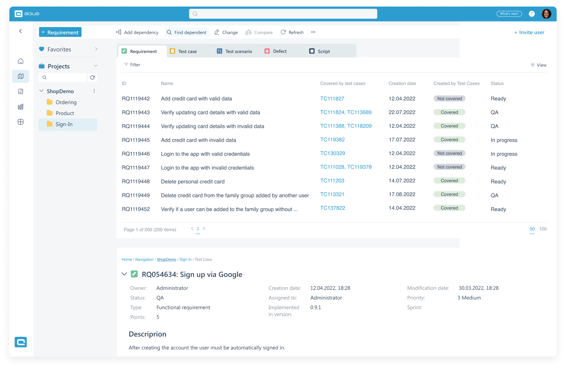
Task: Collapse the Projects section
Action: (96, 66)
